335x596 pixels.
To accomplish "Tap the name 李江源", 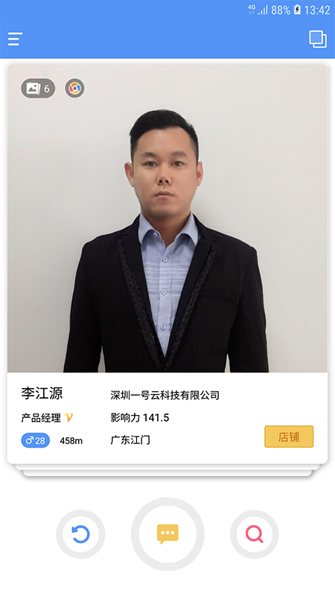I will tap(42, 394).
